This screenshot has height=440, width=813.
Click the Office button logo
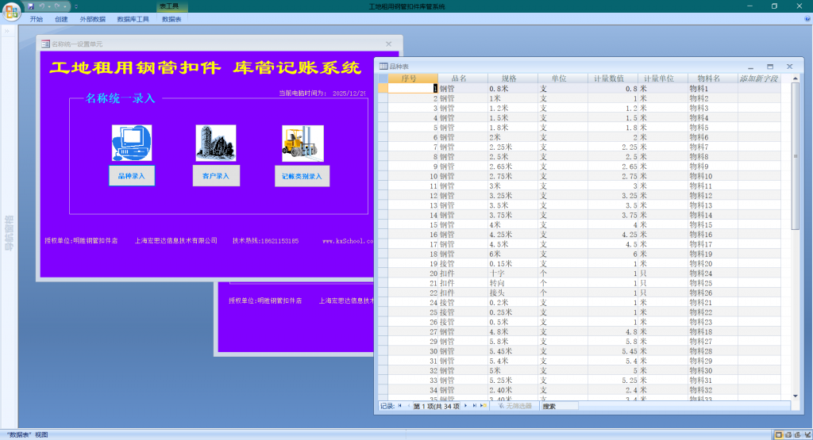pos(11,10)
